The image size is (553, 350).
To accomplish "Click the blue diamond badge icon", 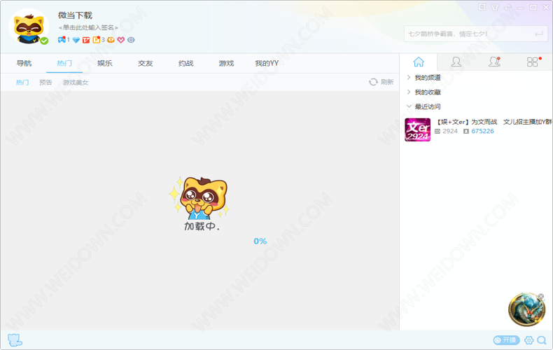I will coord(76,40).
